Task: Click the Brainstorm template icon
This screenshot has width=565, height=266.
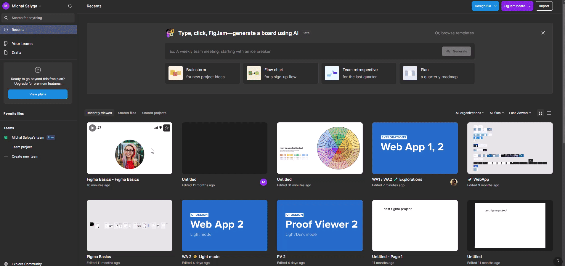Action: coord(176,73)
